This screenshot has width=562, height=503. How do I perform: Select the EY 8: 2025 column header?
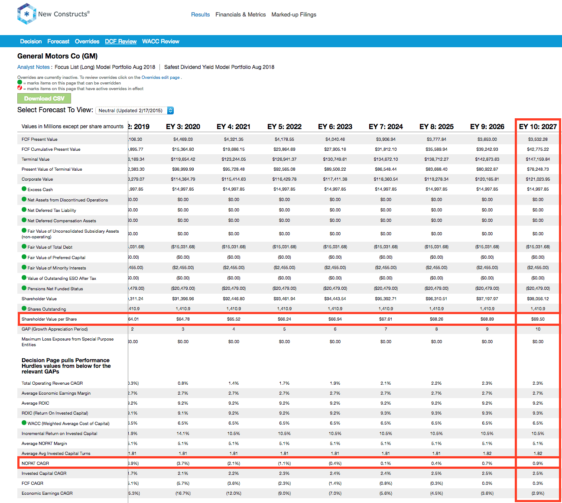(436, 127)
